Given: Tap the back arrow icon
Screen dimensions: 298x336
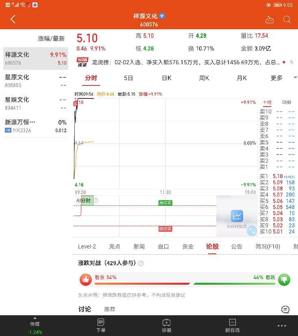Looking at the screenshot, I should (13, 19).
